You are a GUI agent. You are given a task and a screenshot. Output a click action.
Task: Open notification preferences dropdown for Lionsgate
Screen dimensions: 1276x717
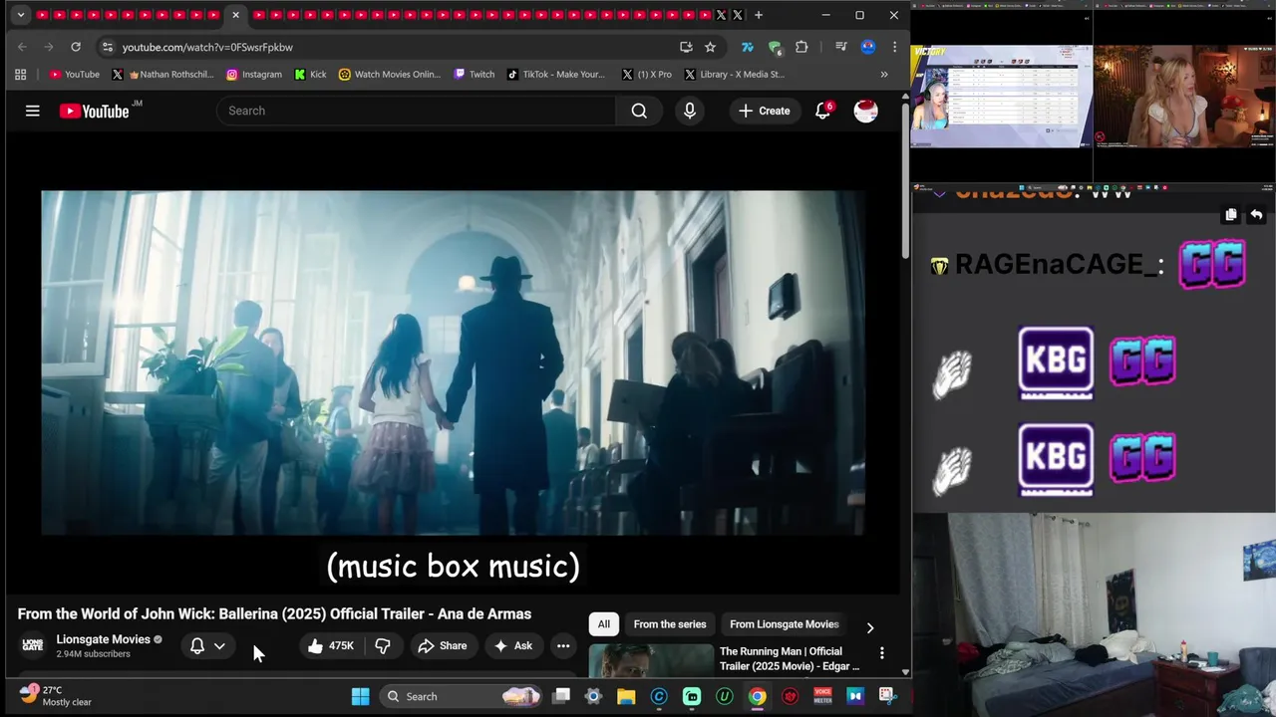click(x=219, y=645)
